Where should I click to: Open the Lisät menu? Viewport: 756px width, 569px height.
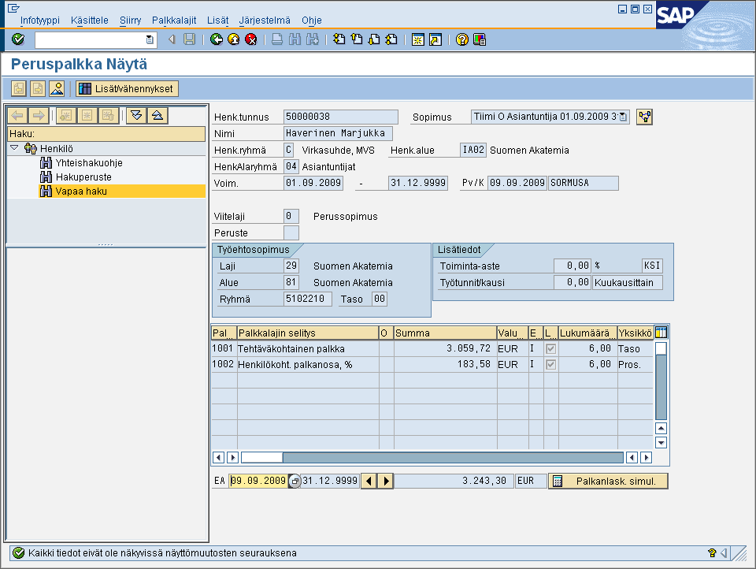click(x=218, y=20)
